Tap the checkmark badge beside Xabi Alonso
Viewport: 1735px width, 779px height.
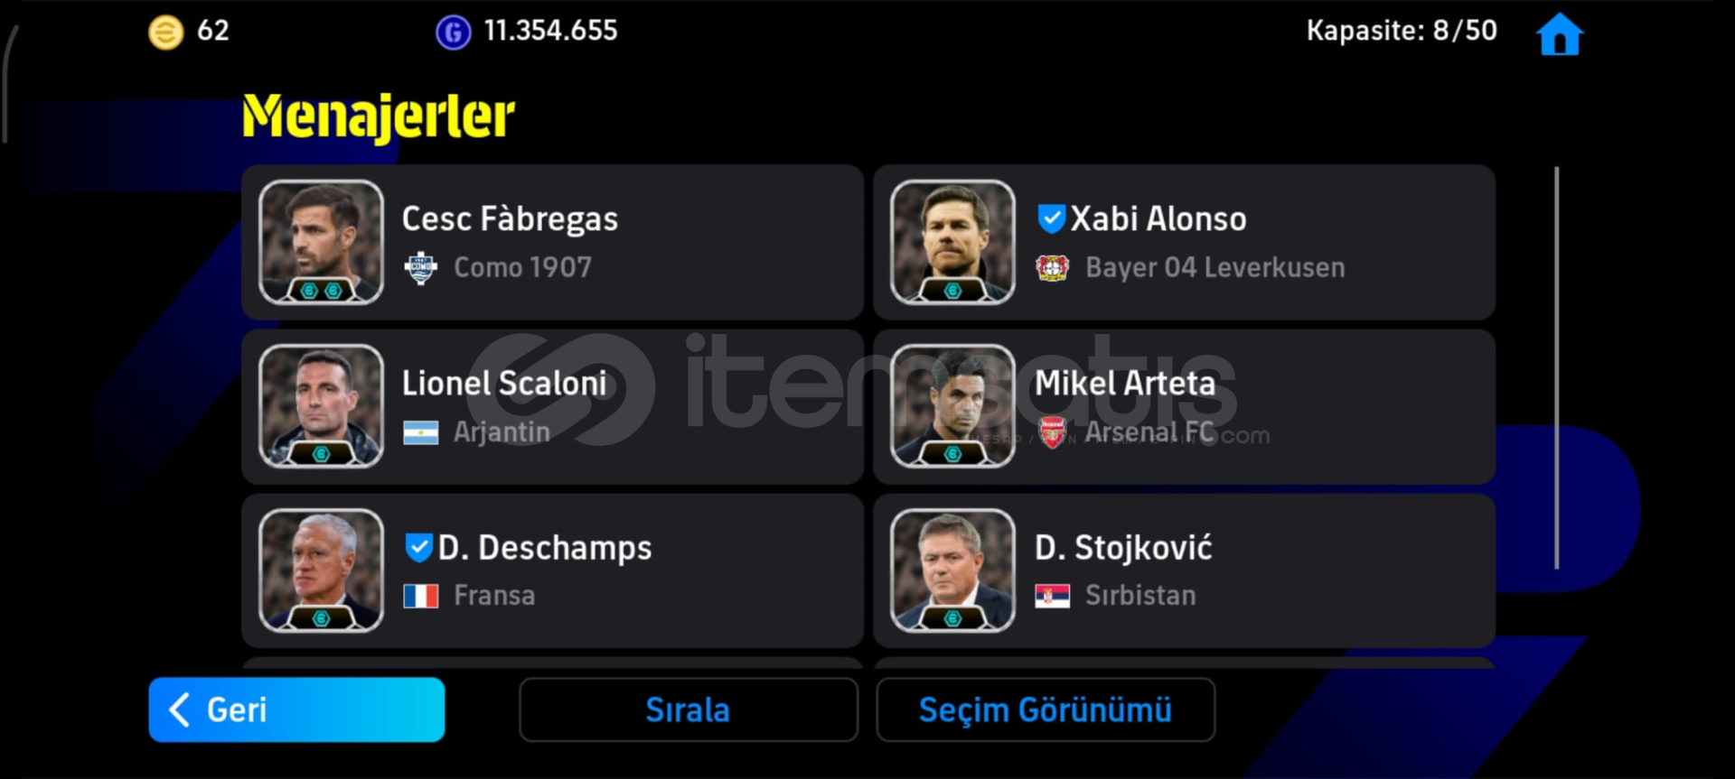(1051, 218)
